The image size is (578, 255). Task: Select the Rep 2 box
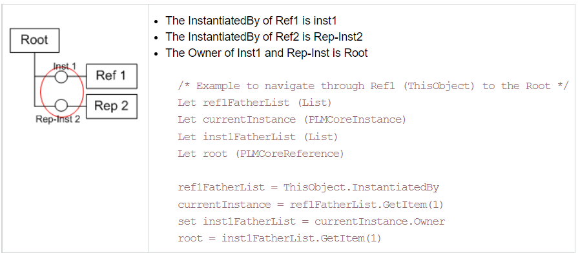tap(111, 106)
